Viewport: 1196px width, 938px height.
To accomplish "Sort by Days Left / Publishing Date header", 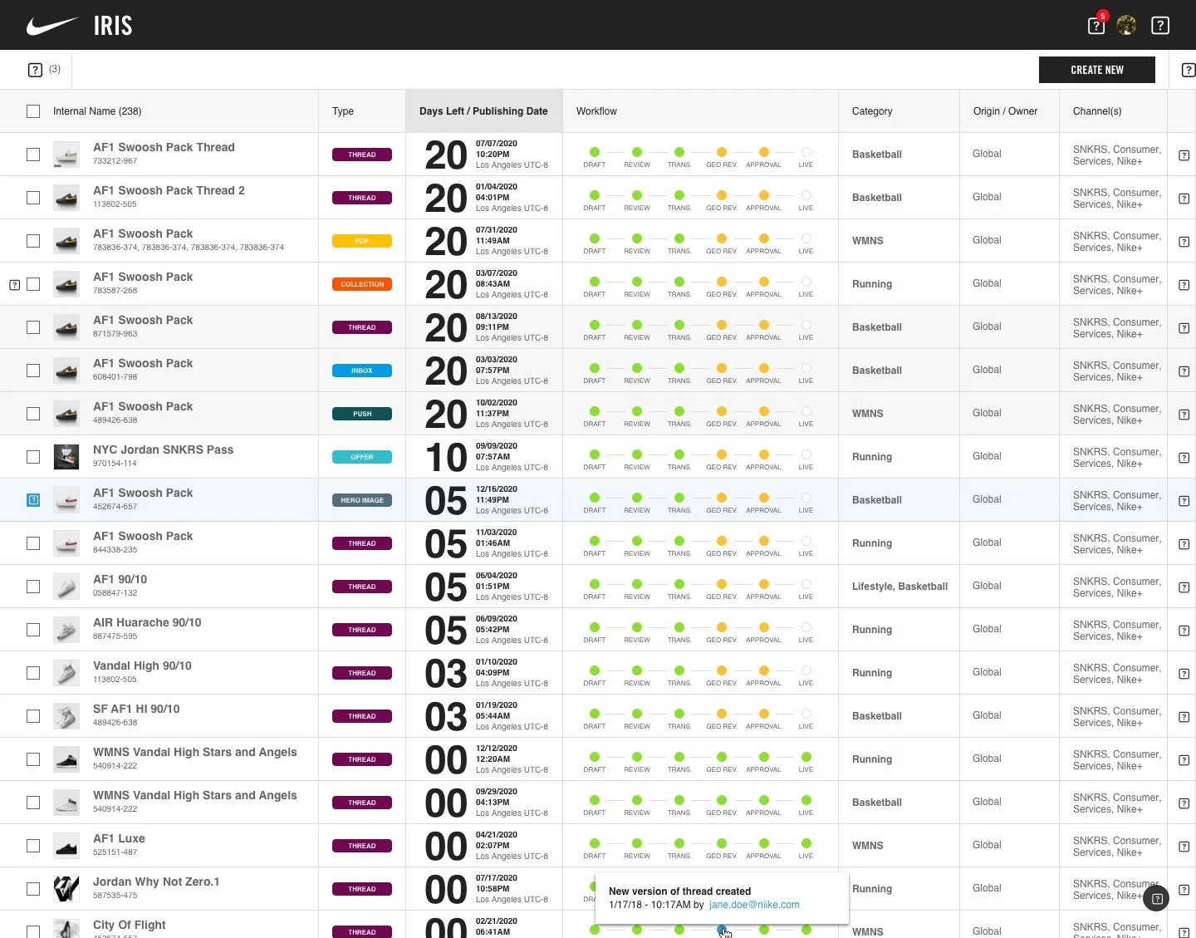I will click(483, 111).
